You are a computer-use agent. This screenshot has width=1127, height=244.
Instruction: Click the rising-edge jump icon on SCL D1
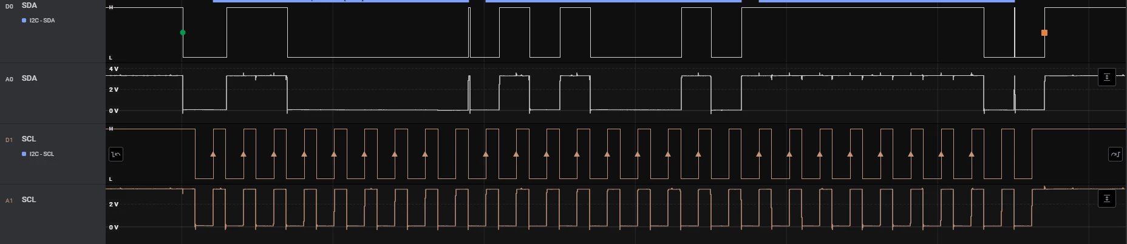pyautogui.click(x=1115, y=155)
